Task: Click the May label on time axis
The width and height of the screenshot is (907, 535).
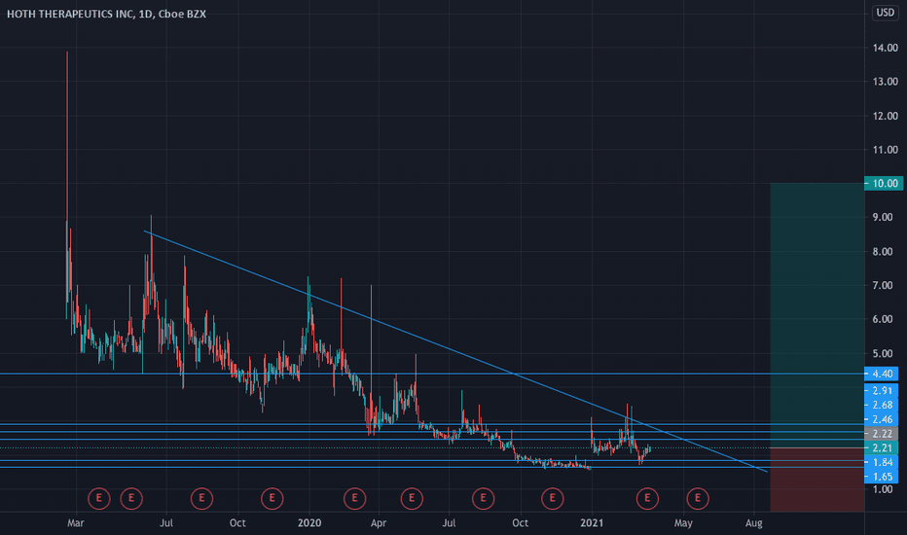Action: pyautogui.click(x=683, y=523)
